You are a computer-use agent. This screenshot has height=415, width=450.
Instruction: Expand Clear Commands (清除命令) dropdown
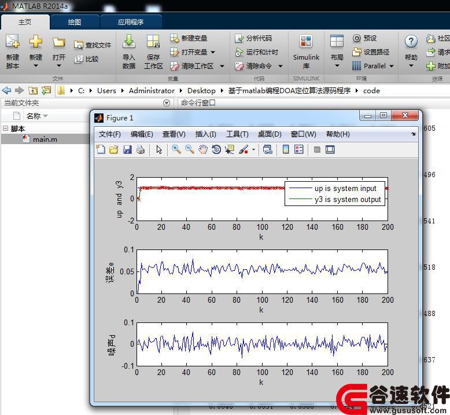point(281,66)
